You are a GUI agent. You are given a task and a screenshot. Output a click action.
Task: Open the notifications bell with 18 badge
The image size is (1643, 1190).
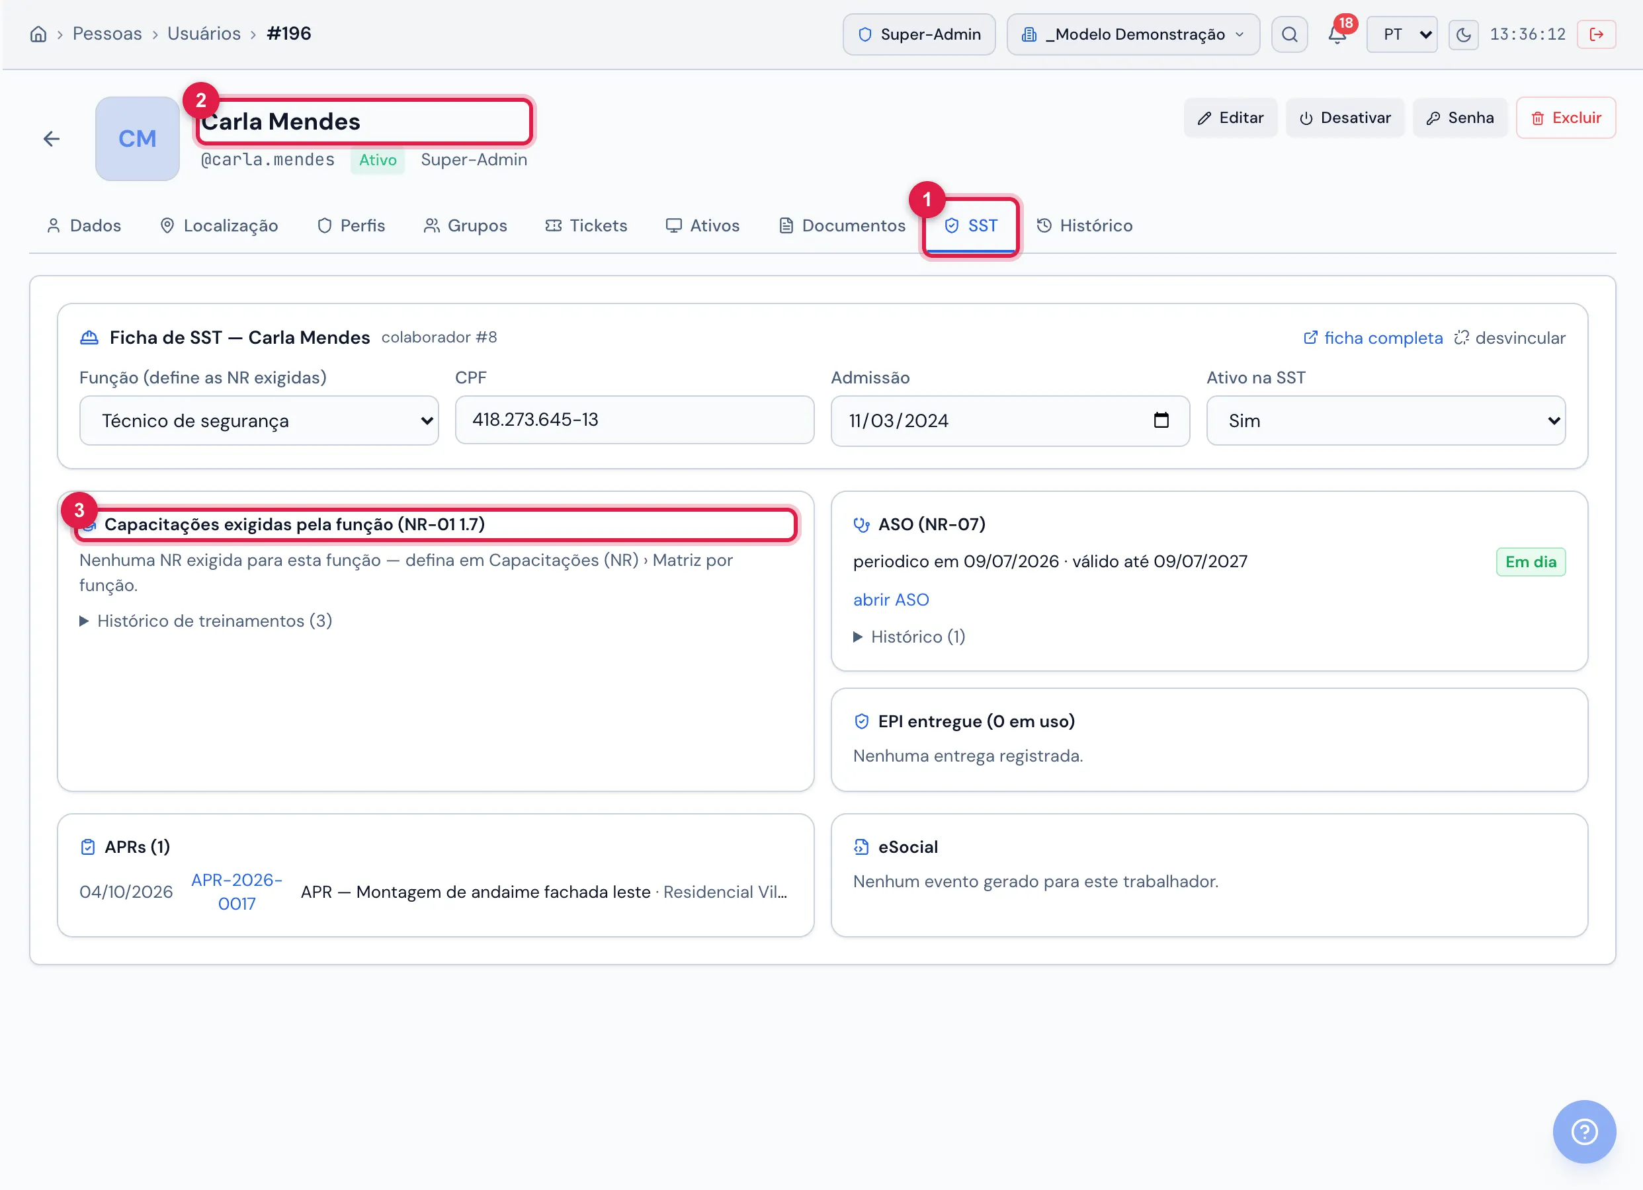1337,34
